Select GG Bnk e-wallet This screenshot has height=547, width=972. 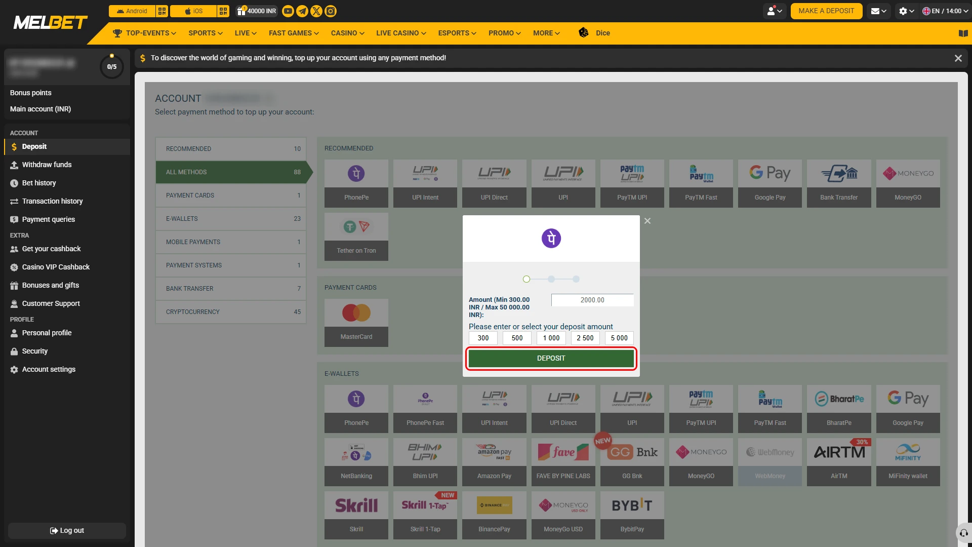click(x=632, y=462)
